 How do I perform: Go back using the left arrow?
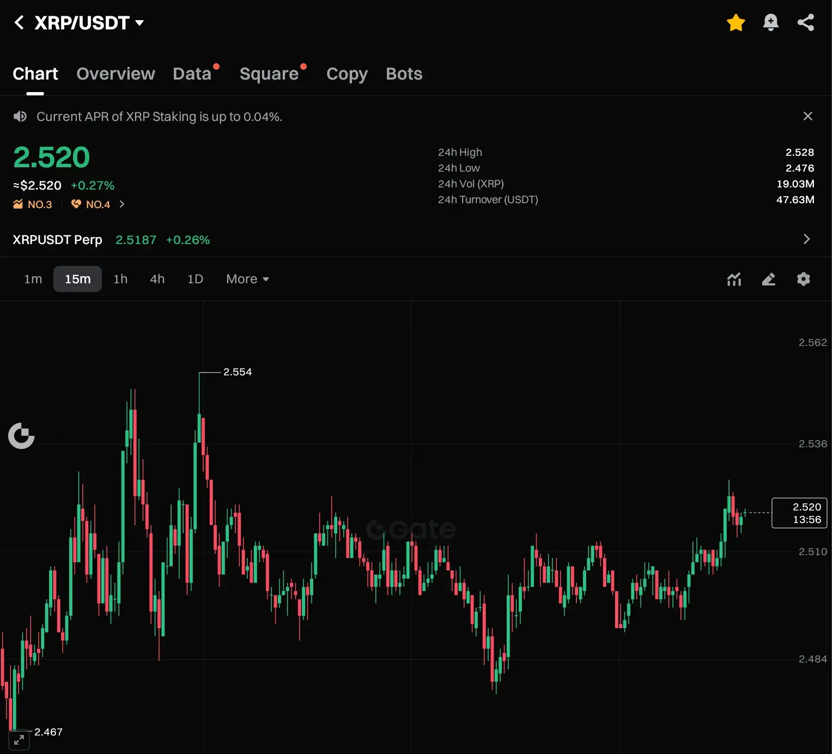coord(19,23)
